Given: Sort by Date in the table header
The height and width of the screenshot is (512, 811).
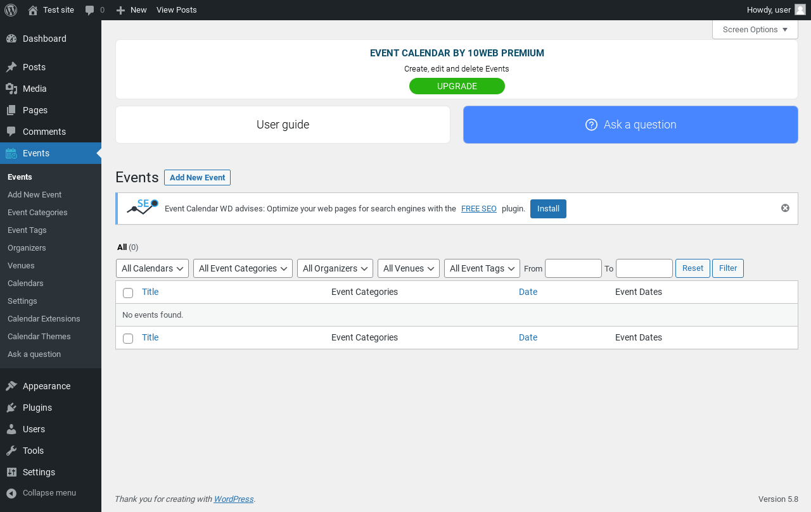Looking at the screenshot, I should pos(528,292).
